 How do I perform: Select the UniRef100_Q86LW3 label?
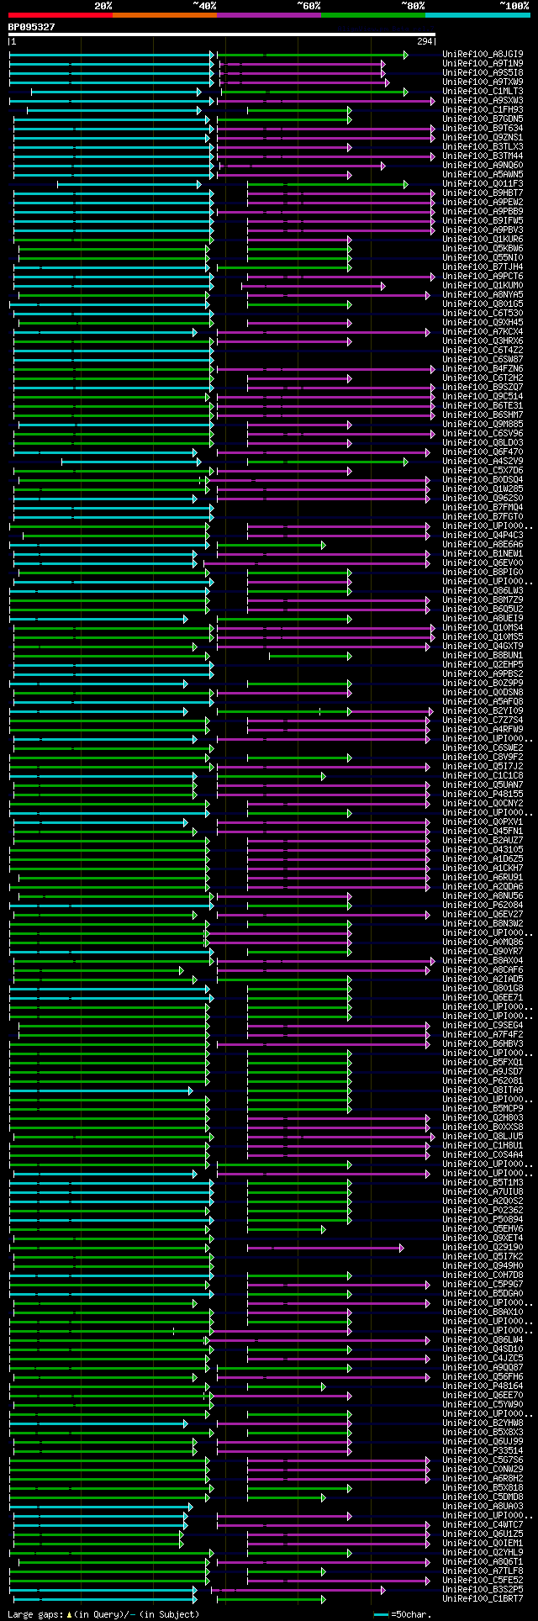coord(483,591)
